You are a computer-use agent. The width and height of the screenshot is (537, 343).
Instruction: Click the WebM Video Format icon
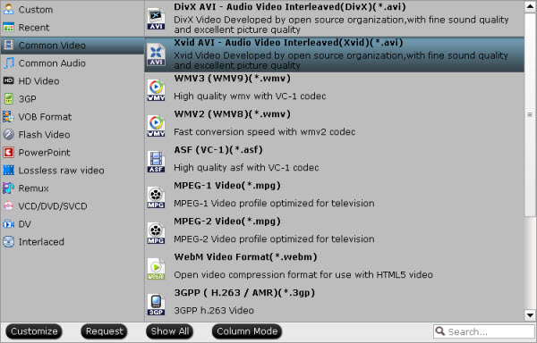pos(156,269)
